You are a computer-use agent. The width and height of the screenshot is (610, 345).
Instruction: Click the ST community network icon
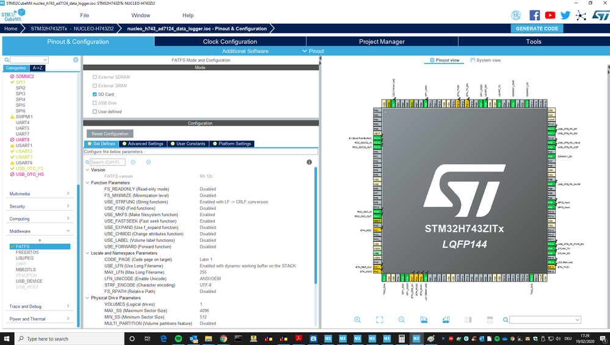pos(581,15)
